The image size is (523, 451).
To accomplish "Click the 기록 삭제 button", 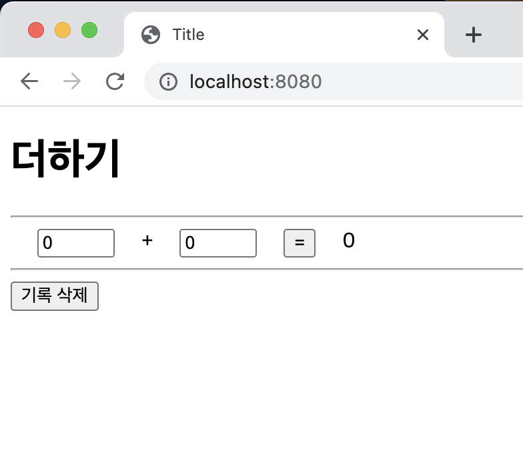I will pos(55,296).
